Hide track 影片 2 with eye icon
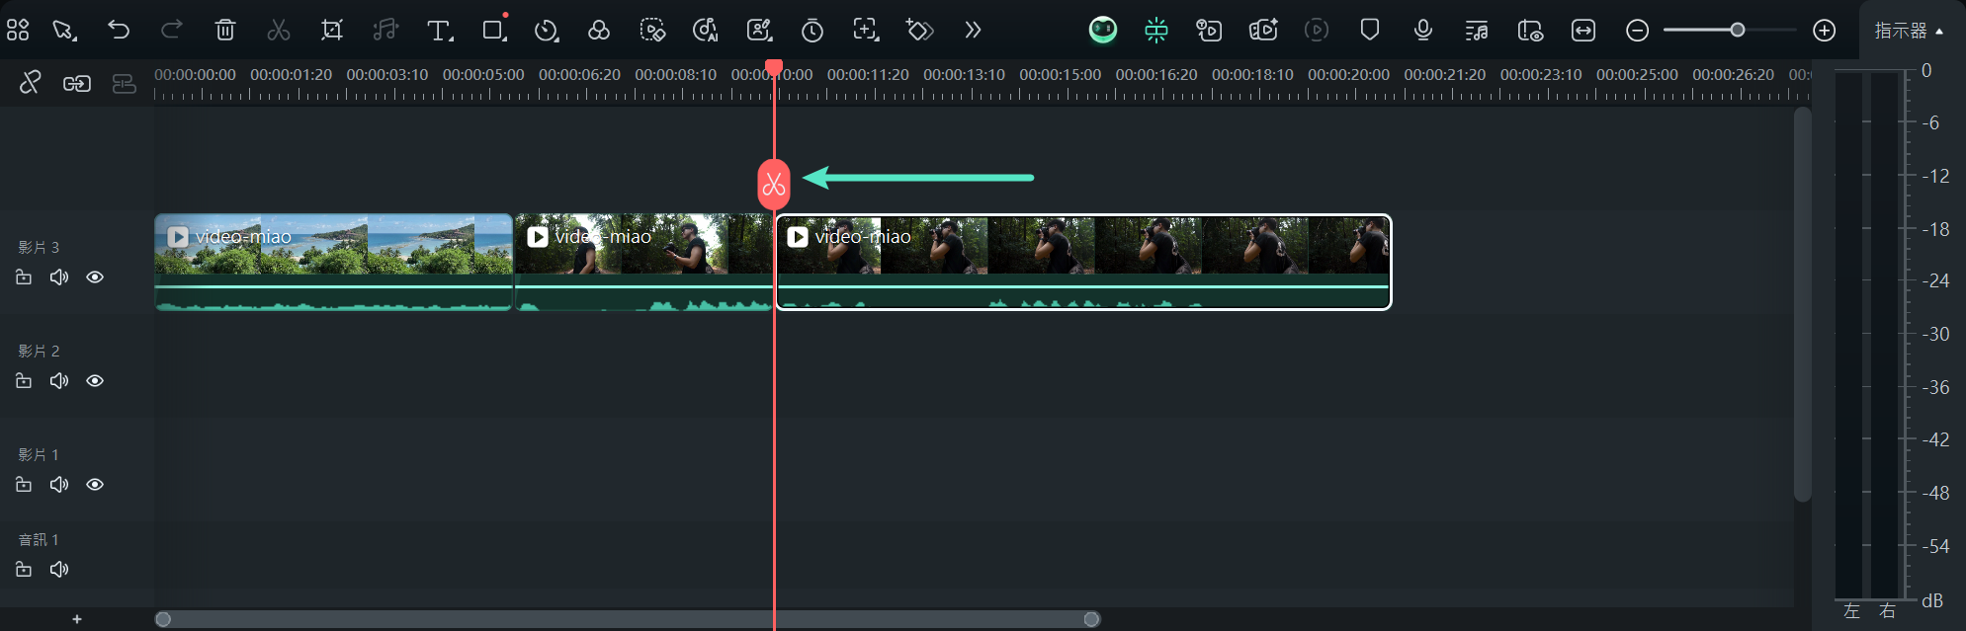Screen dimensions: 1966x631 [x=95, y=381]
